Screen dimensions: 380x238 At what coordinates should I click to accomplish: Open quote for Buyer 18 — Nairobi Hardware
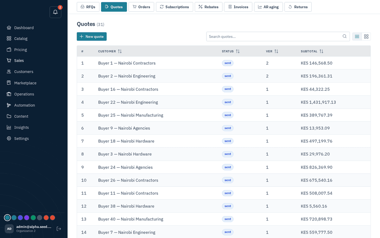pyautogui.click(x=224, y=141)
